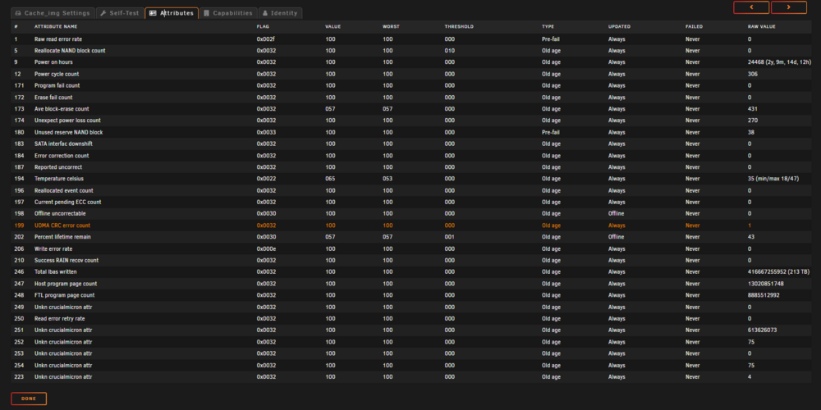Go to previous device with left arrow
The image size is (821, 410).
751,7
